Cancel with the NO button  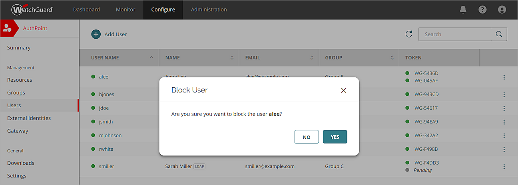pyautogui.click(x=306, y=137)
